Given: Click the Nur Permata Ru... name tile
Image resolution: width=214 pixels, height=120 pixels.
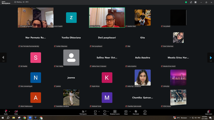Looking at the screenshot, I should 35,38.
